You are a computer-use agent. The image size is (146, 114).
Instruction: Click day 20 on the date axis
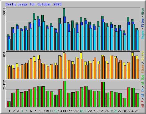pyautogui.click(x=90, y=111)
